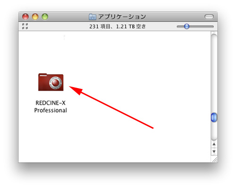Click the 231 項目、1.21 TB 空き status text
The image size is (236, 188).
(x=118, y=27)
